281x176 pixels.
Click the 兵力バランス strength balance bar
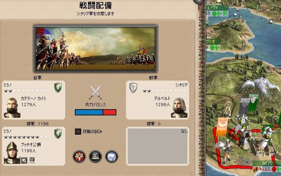[96, 112]
